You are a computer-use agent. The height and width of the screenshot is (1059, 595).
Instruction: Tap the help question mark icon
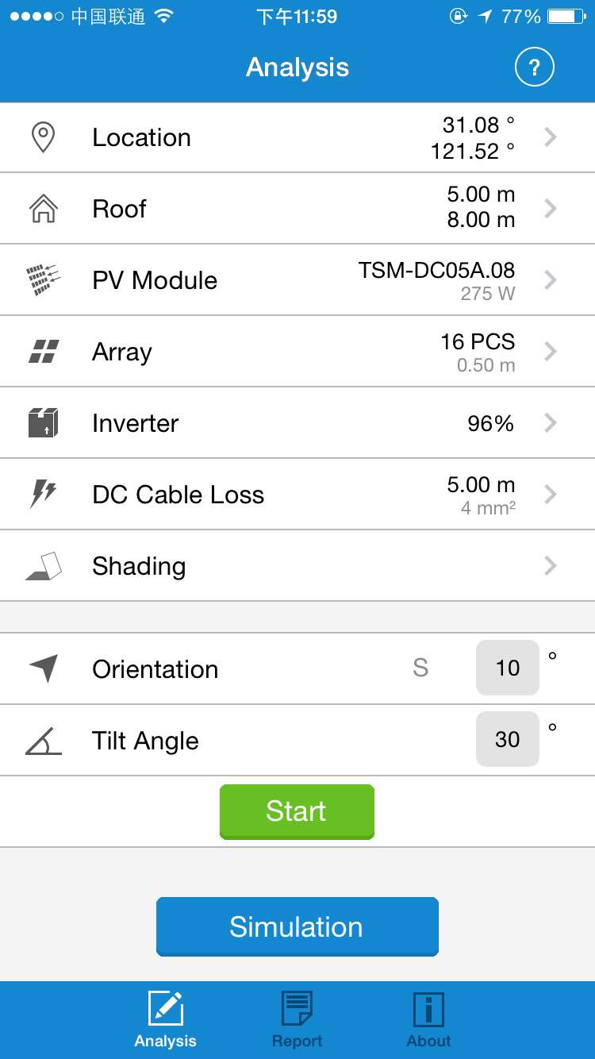[534, 67]
